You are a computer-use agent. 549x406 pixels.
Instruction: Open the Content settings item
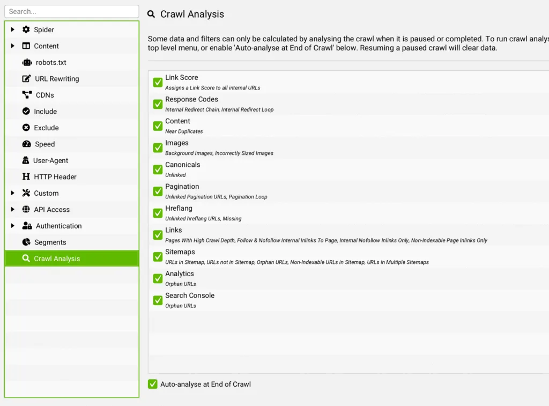click(46, 46)
